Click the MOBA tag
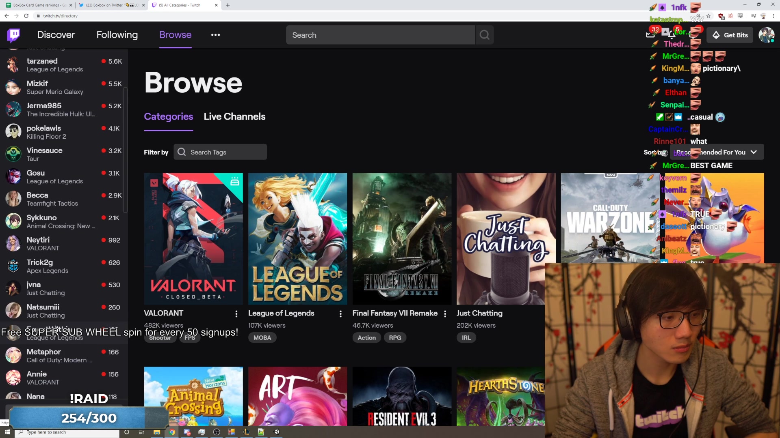This screenshot has width=780, height=438. point(262,338)
